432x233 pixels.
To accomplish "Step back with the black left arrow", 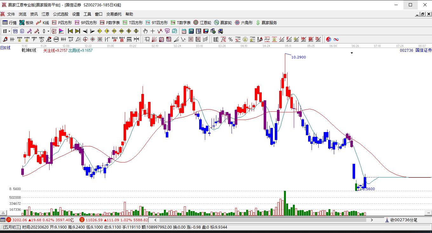I will coord(85,31).
